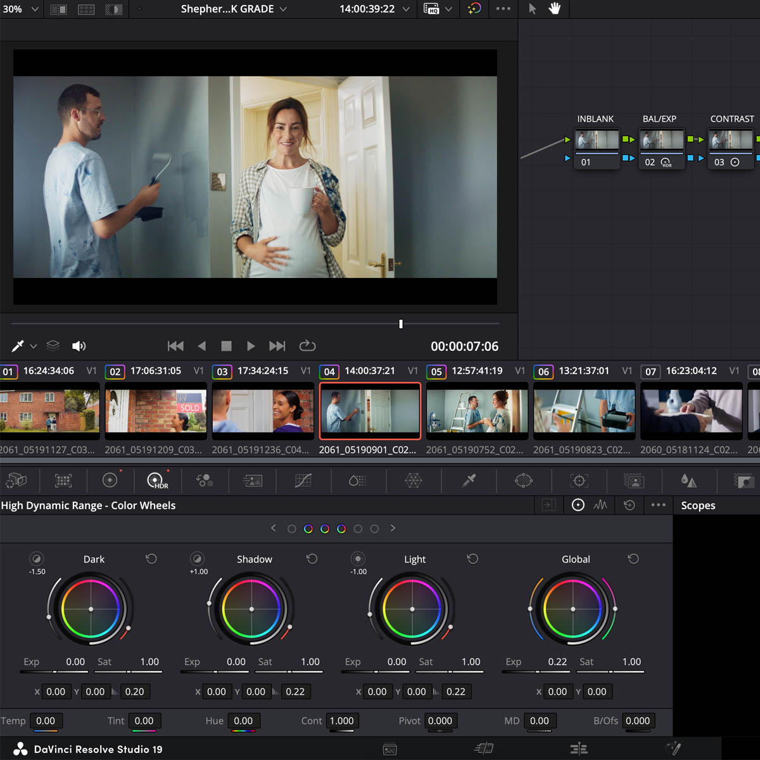Toggle split screen viewer mode

(86, 9)
